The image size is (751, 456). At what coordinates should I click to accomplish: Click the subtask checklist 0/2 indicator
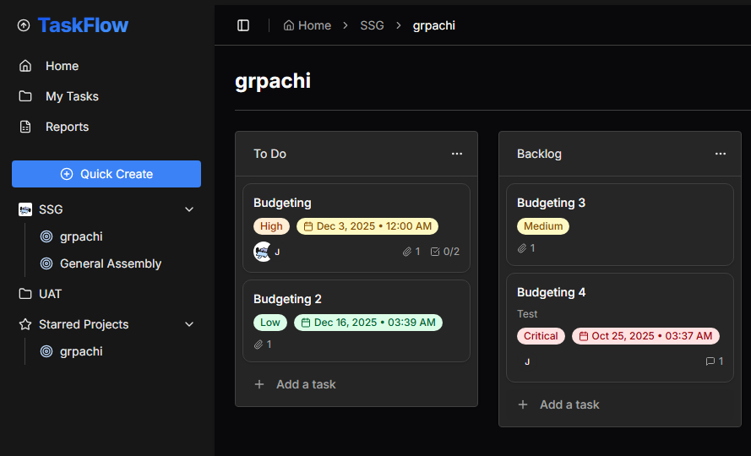coord(444,252)
